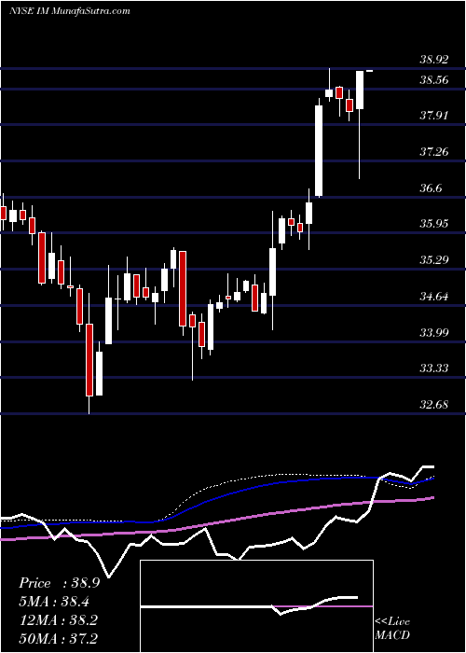
Task: Click the 38.92 price level label
Action: [434, 60]
